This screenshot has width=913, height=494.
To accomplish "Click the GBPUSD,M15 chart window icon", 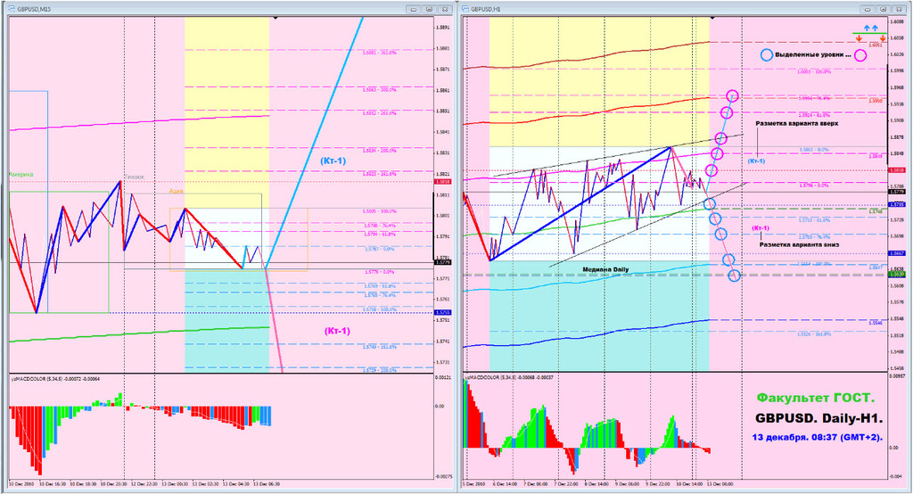I will tap(12, 9).
